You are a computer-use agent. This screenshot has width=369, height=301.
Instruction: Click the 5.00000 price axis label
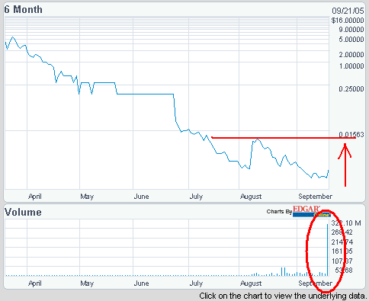coord(351,40)
